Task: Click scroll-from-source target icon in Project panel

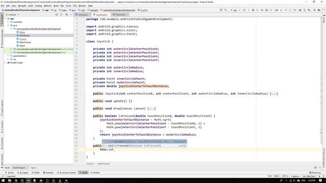Action: 57,15
